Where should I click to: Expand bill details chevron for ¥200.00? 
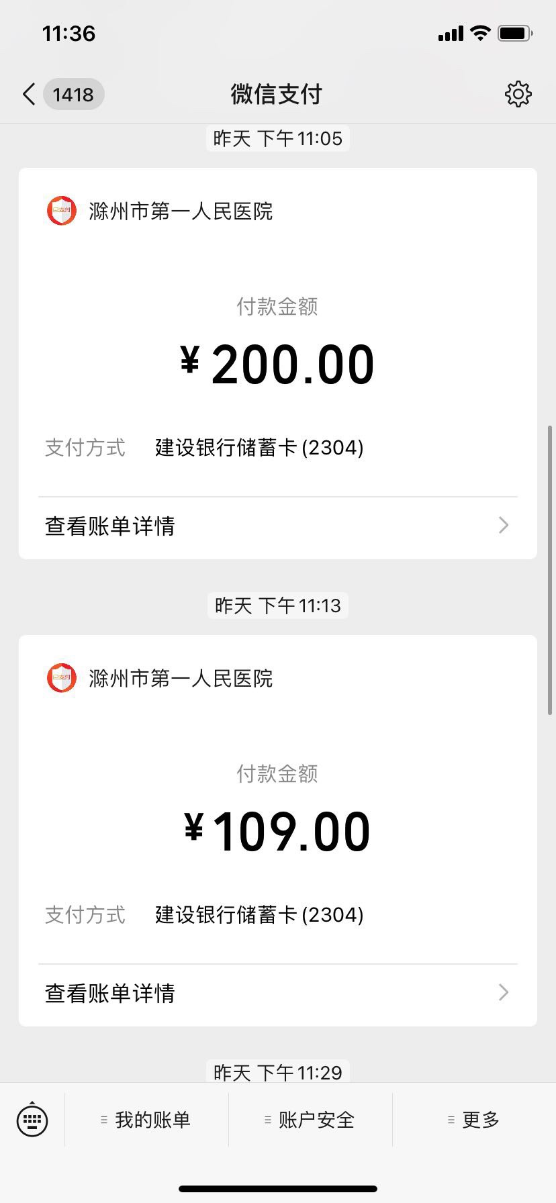point(504,525)
